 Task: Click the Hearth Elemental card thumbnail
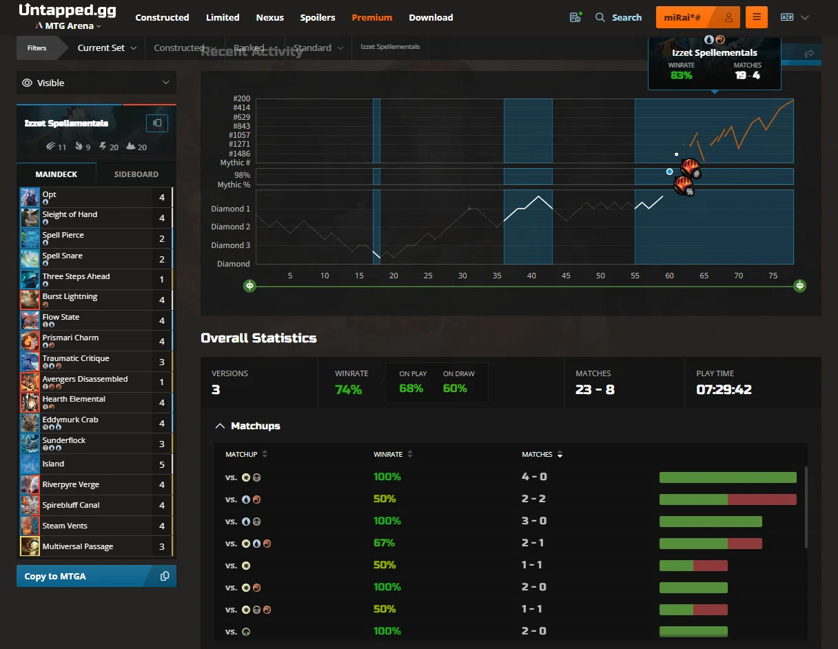click(30, 402)
